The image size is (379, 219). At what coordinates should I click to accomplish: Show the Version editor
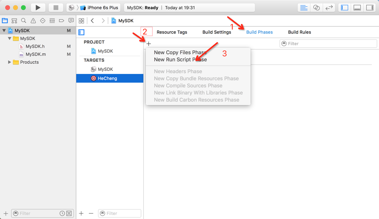tap(329, 8)
